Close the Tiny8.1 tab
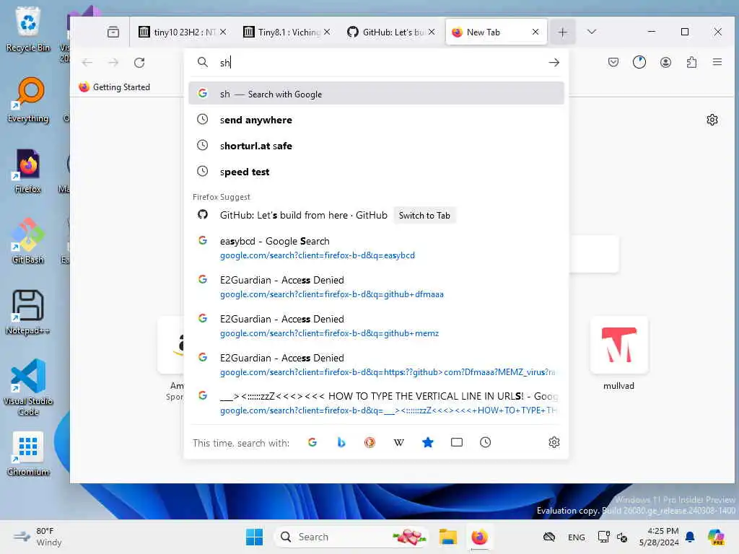 coord(327,32)
